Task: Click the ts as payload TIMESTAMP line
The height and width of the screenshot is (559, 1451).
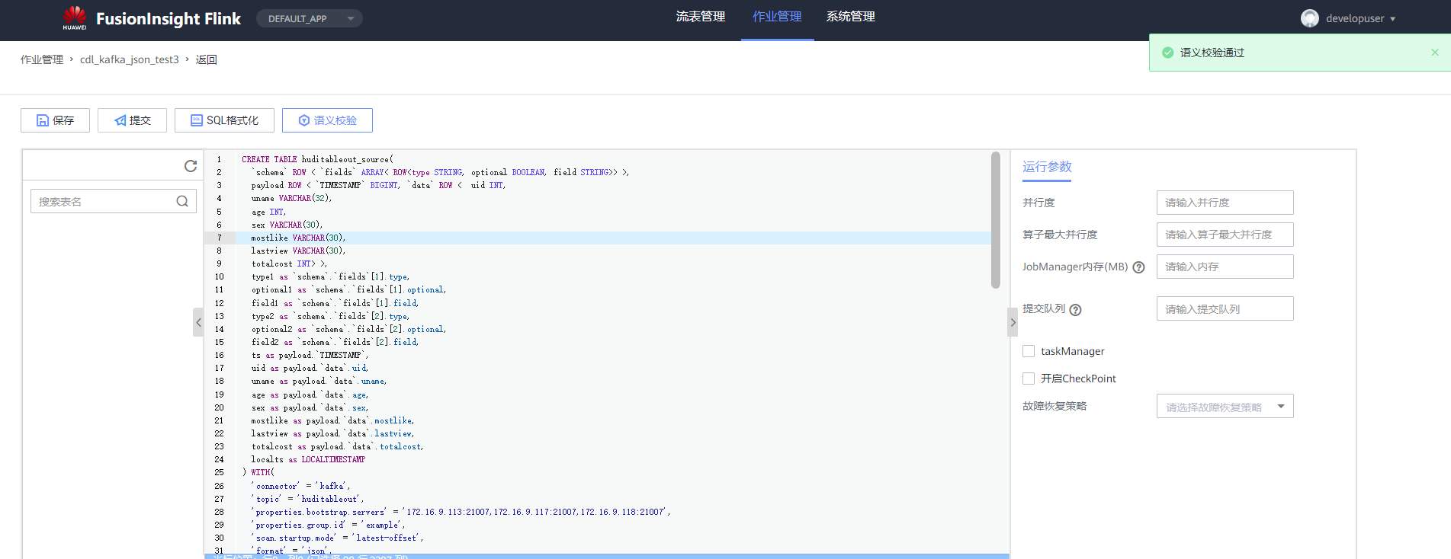Action: point(310,355)
